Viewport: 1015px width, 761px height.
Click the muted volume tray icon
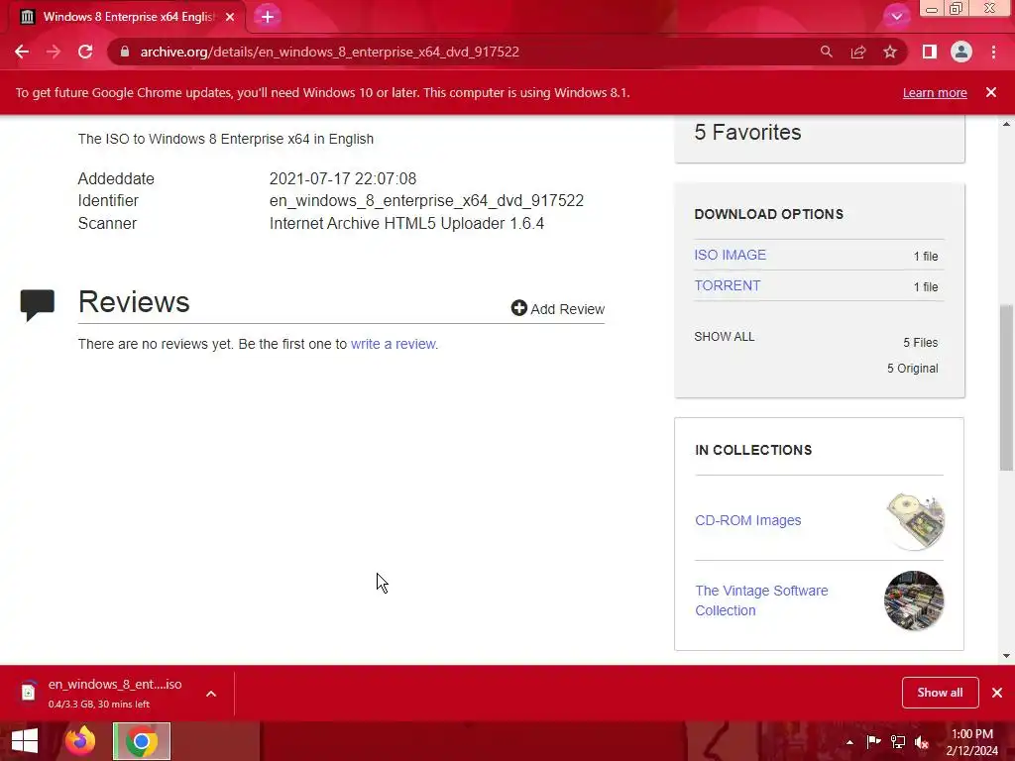(x=922, y=742)
